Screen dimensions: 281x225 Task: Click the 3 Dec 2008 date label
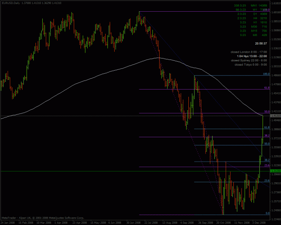[x=259, y=223]
